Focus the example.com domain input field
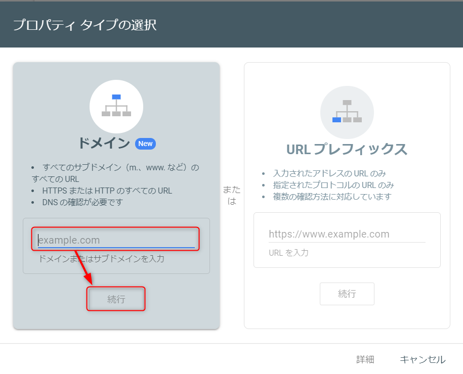Image resolution: width=463 pixels, height=374 pixels. [116, 240]
